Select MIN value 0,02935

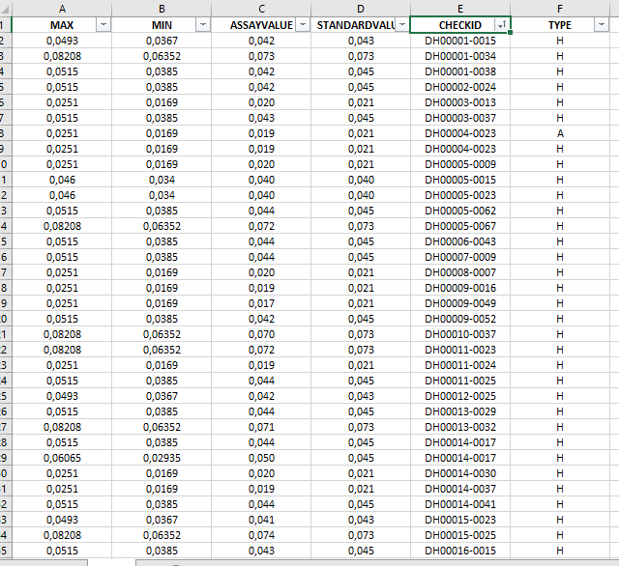point(162,458)
